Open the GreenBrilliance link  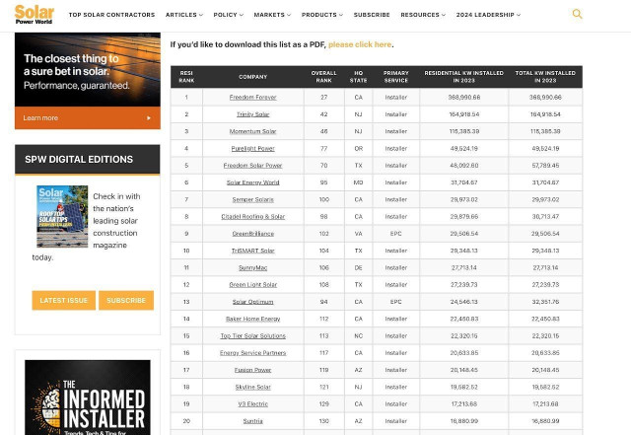point(252,234)
